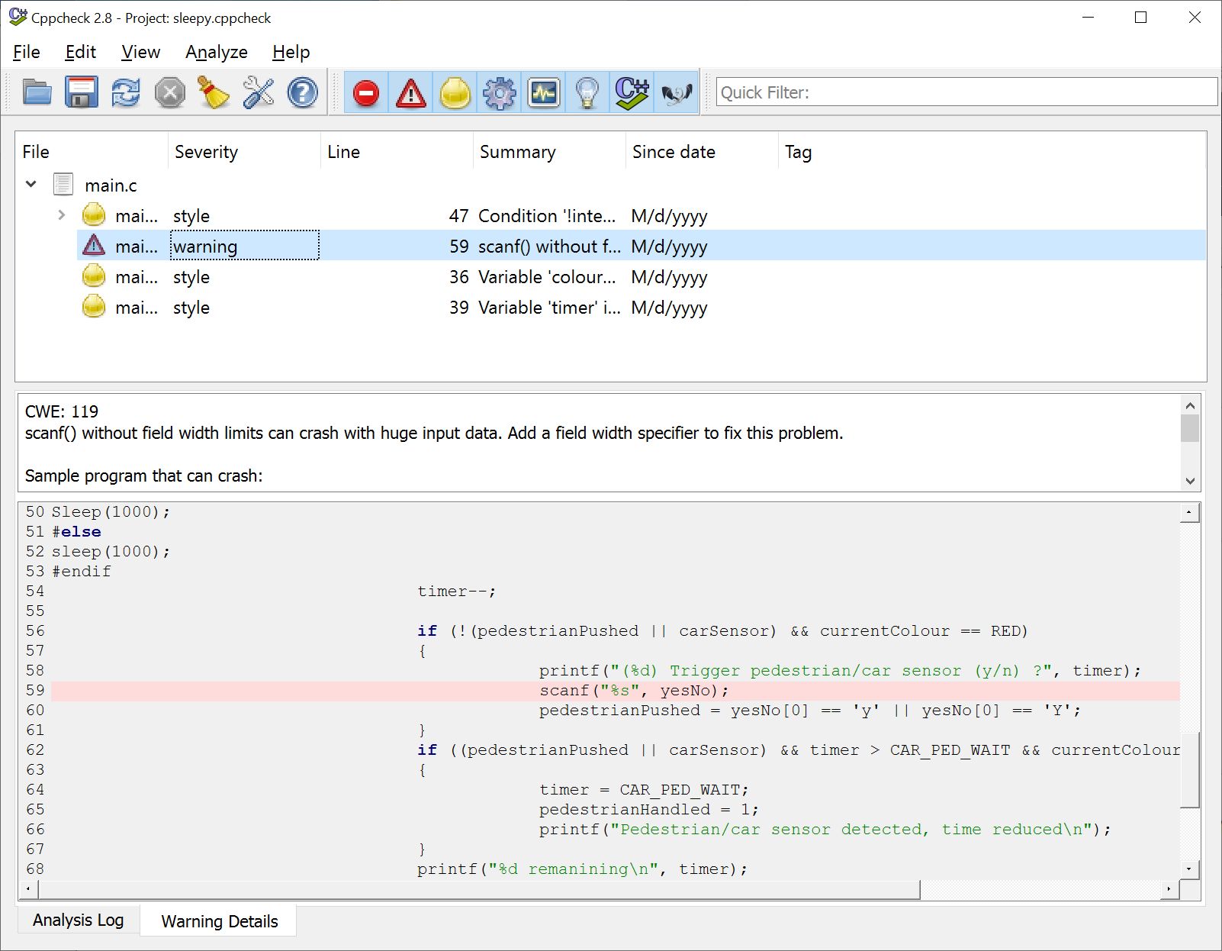Viewport: 1222px width, 951px height.
Task: Collapse the main.c tree node
Action: tap(31, 184)
